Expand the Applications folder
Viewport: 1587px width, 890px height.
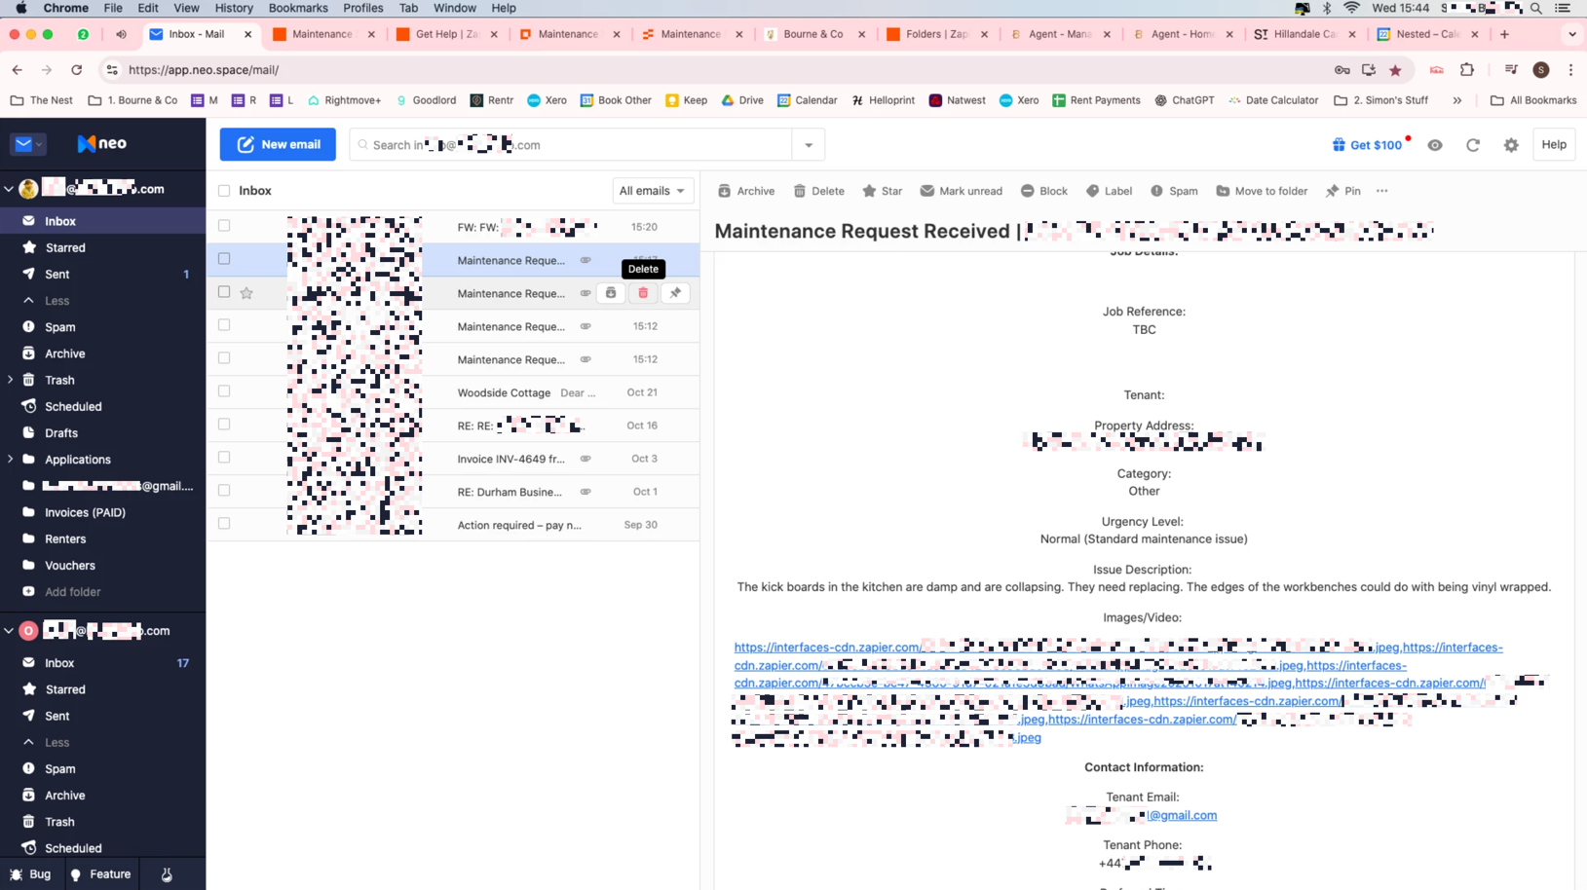(11, 460)
